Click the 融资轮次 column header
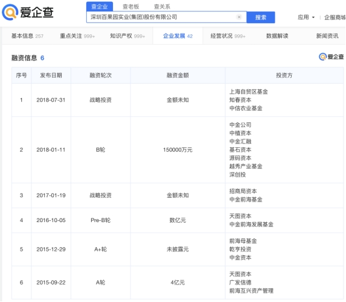 (101, 75)
